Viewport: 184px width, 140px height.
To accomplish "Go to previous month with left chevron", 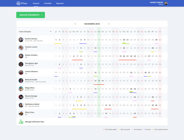I will click(75, 24).
